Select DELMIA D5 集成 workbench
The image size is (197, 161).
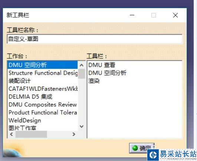click(42, 97)
